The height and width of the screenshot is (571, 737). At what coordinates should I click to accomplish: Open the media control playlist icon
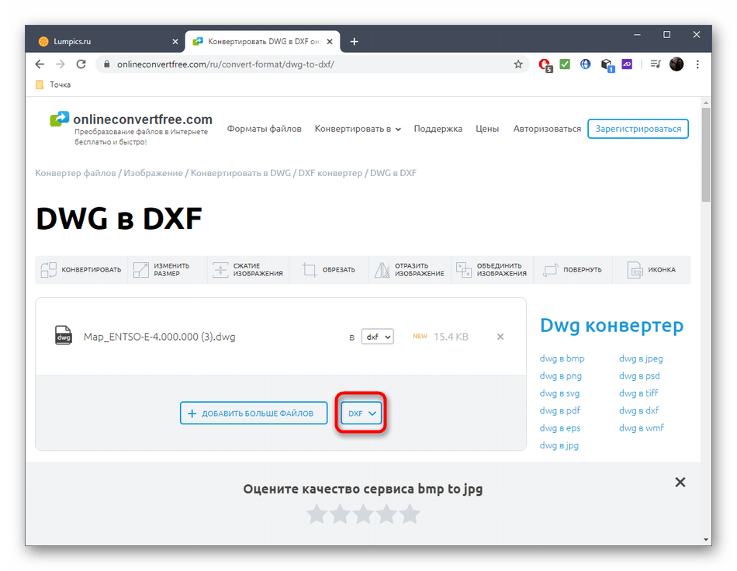point(656,64)
